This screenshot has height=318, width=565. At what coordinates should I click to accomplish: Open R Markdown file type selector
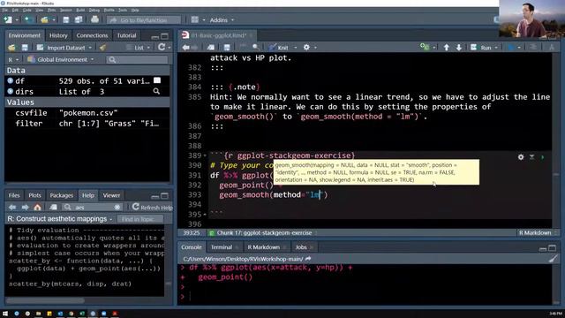tap(538, 233)
